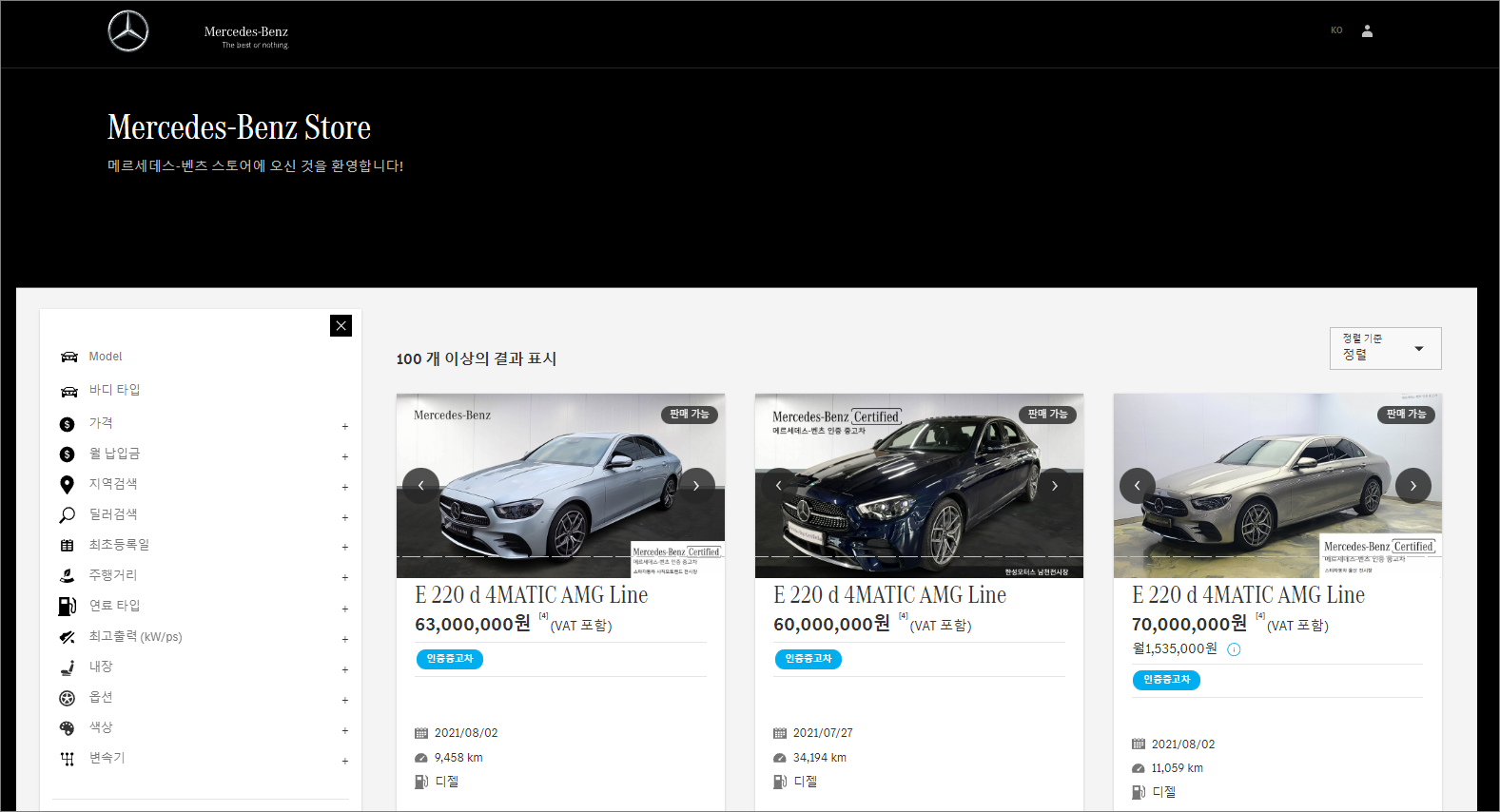Screen dimensions: 1500x812
Task: Click the color palette icon
Action: point(67,728)
